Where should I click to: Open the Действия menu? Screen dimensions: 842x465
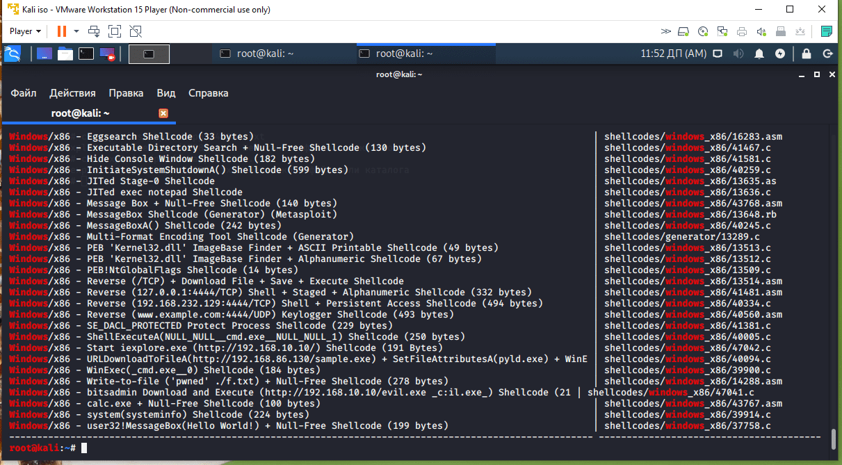tap(73, 93)
